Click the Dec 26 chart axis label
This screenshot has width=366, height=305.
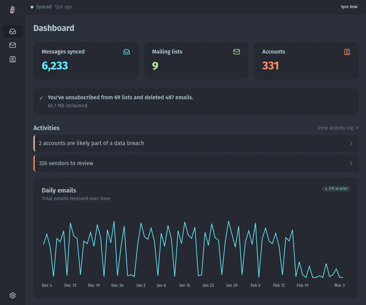[117, 285]
